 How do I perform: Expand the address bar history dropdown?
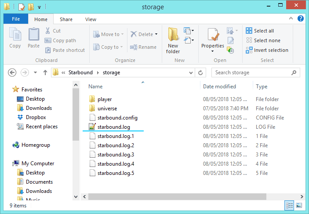[x=191, y=73]
